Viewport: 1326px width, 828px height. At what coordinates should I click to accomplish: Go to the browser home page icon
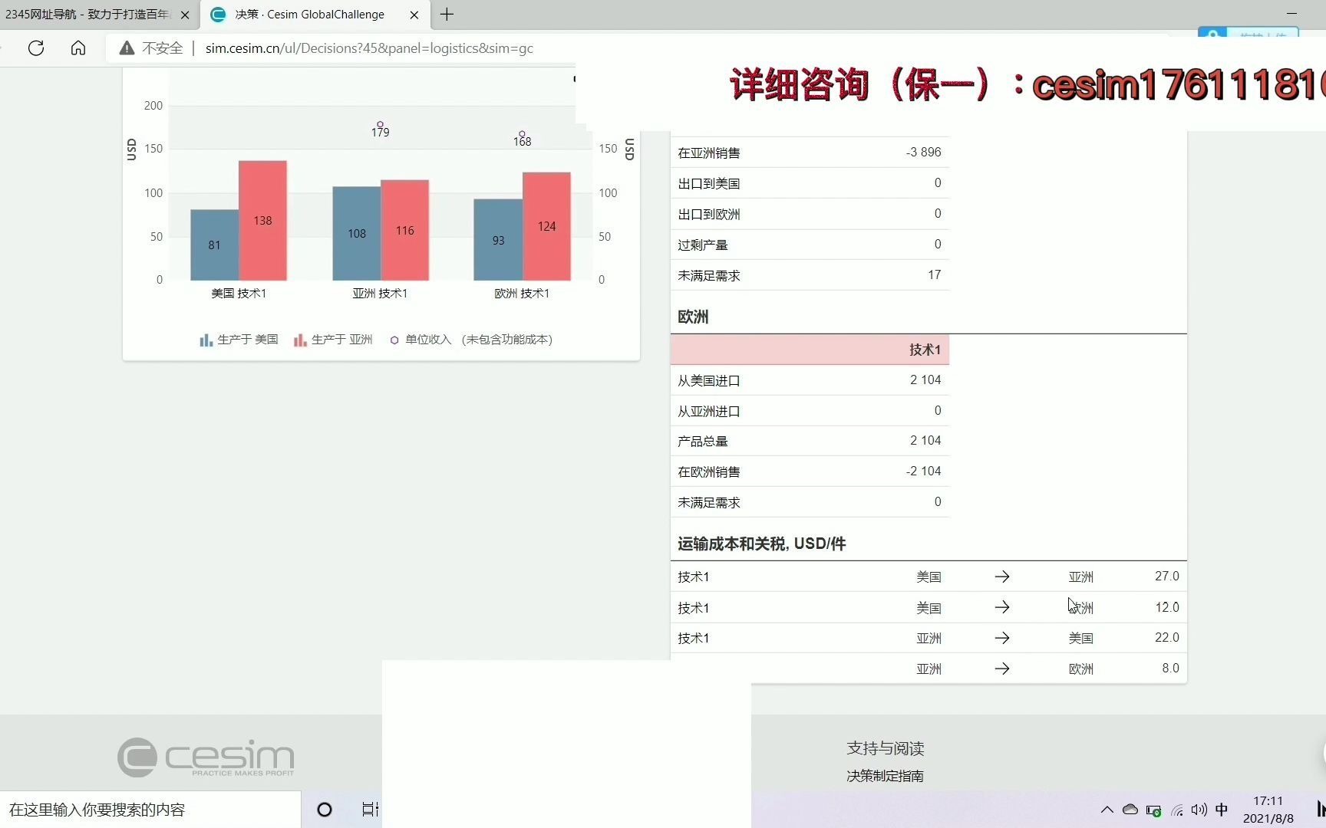pos(78,48)
